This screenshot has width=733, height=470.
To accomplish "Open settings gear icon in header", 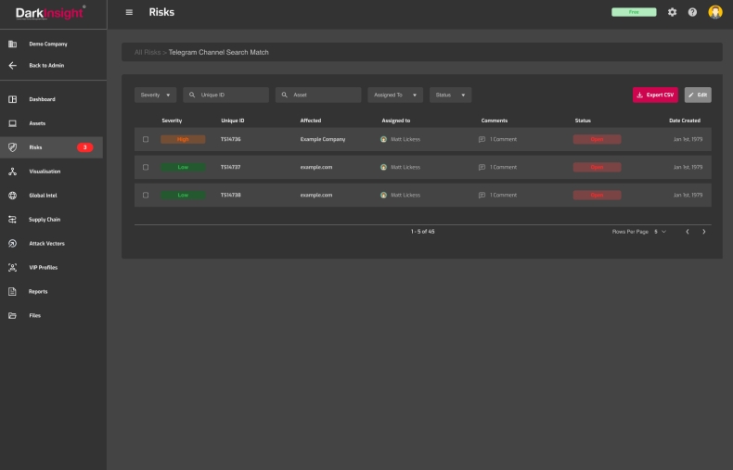I will point(673,12).
